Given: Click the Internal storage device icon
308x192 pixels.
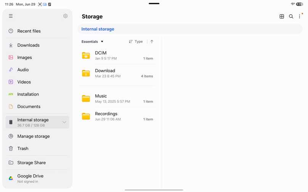Looking at the screenshot, I should click(11, 122).
